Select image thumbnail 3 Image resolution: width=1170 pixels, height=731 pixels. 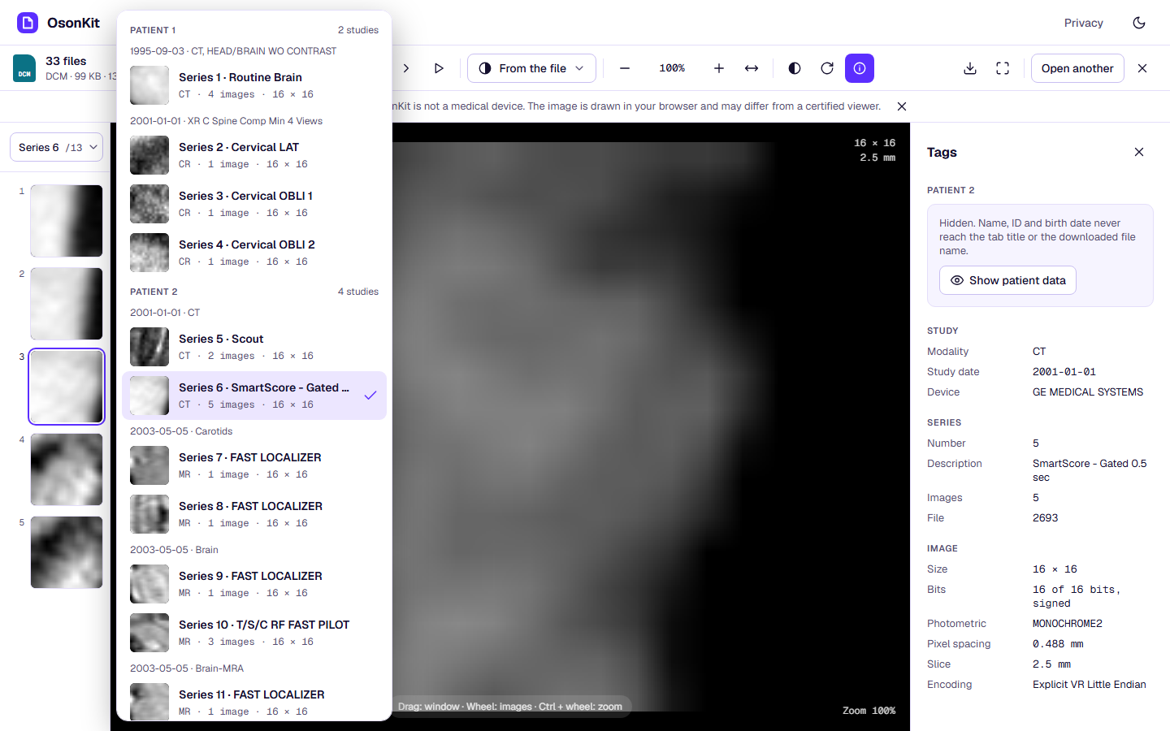pyautogui.click(x=67, y=387)
